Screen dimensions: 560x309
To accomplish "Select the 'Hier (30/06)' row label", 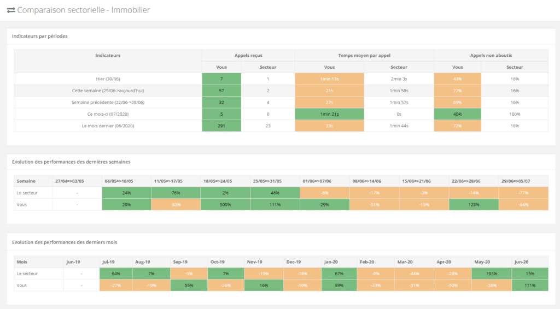I will (x=108, y=79).
